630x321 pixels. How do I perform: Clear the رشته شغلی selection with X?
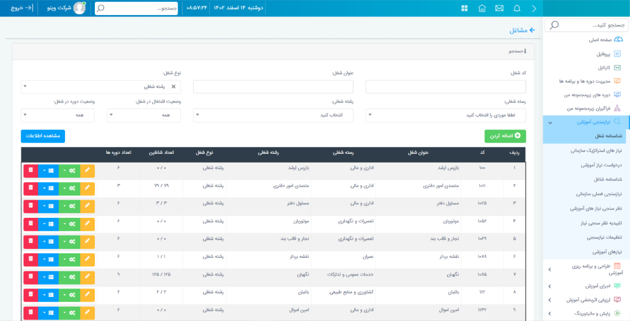click(x=174, y=86)
